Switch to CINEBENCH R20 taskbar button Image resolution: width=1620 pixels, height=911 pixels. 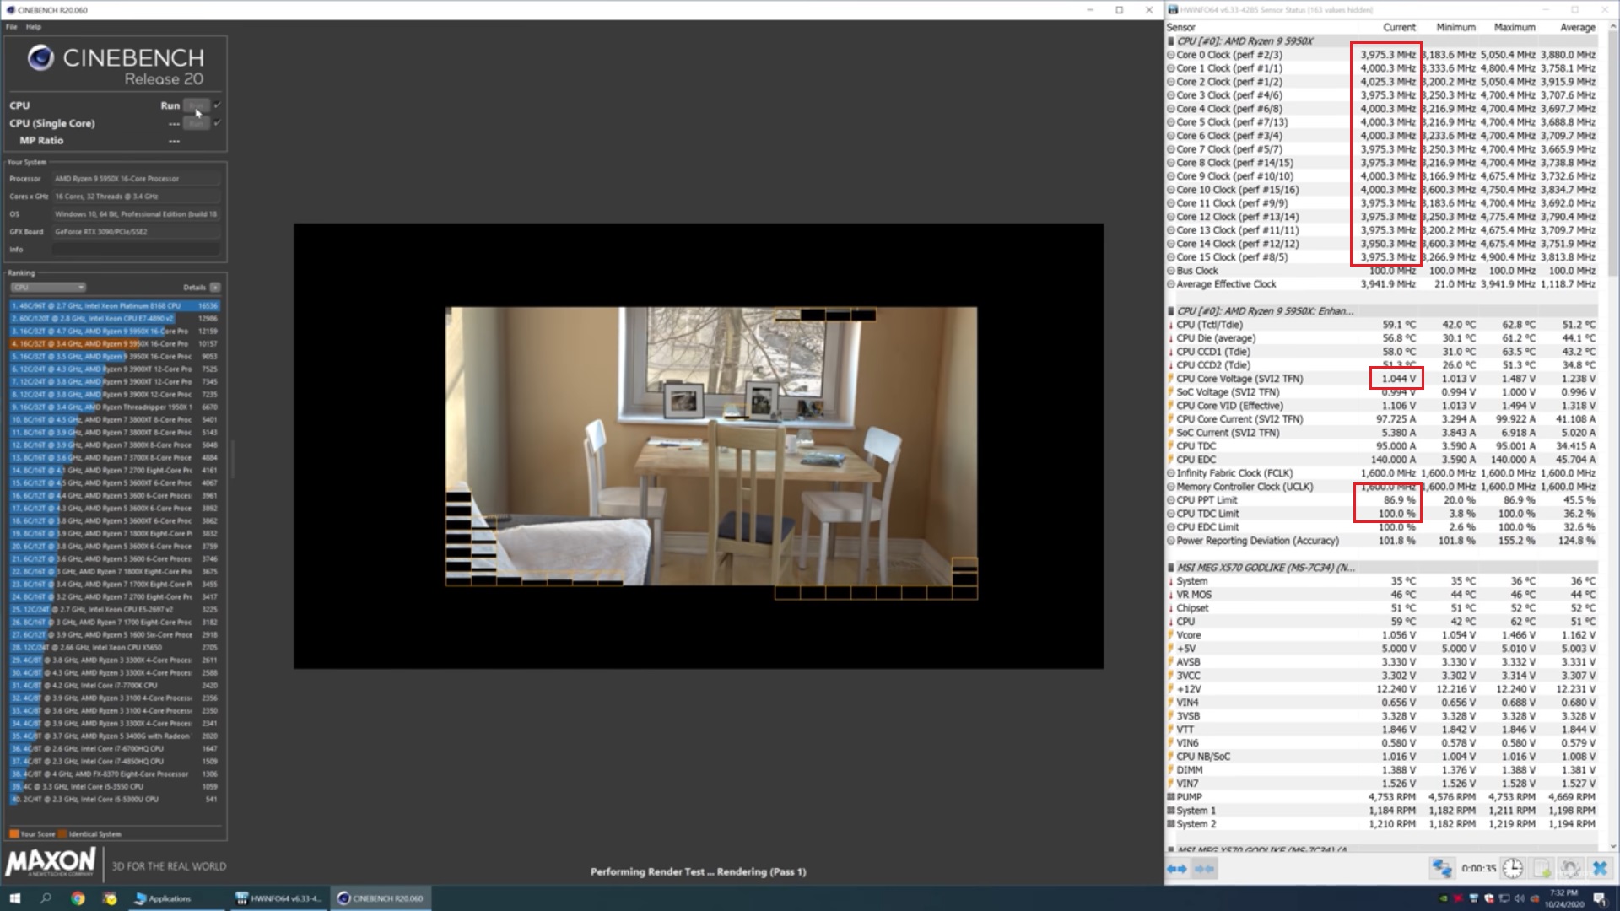pyautogui.click(x=381, y=898)
